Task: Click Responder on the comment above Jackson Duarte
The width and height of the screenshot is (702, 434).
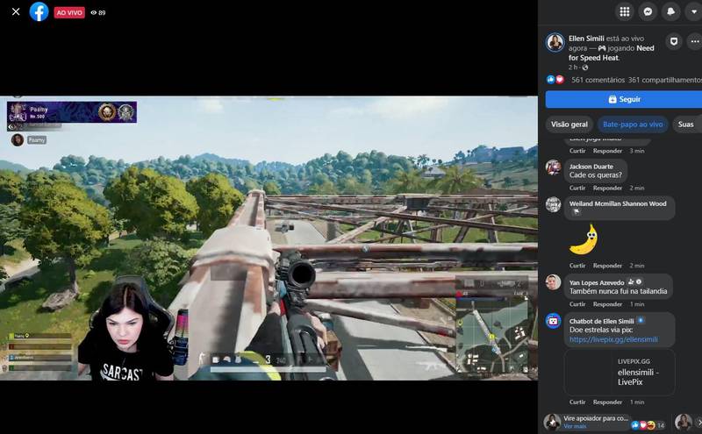Action: (x=607, y=151)
